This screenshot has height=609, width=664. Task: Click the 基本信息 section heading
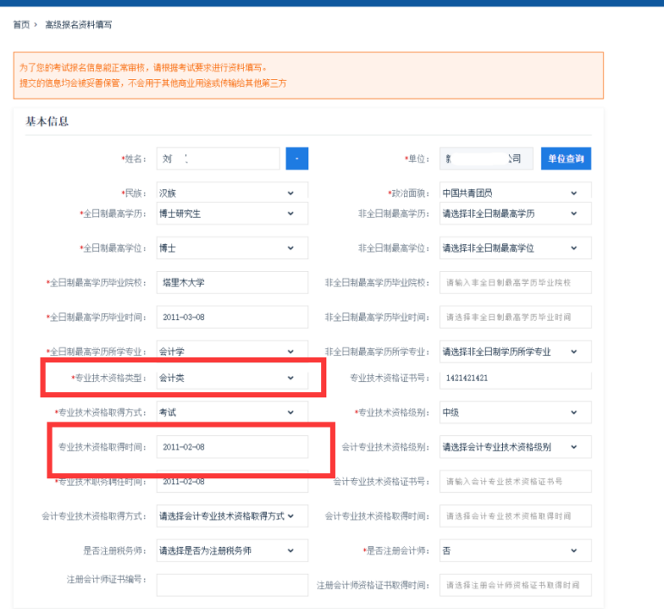(47, 122)
